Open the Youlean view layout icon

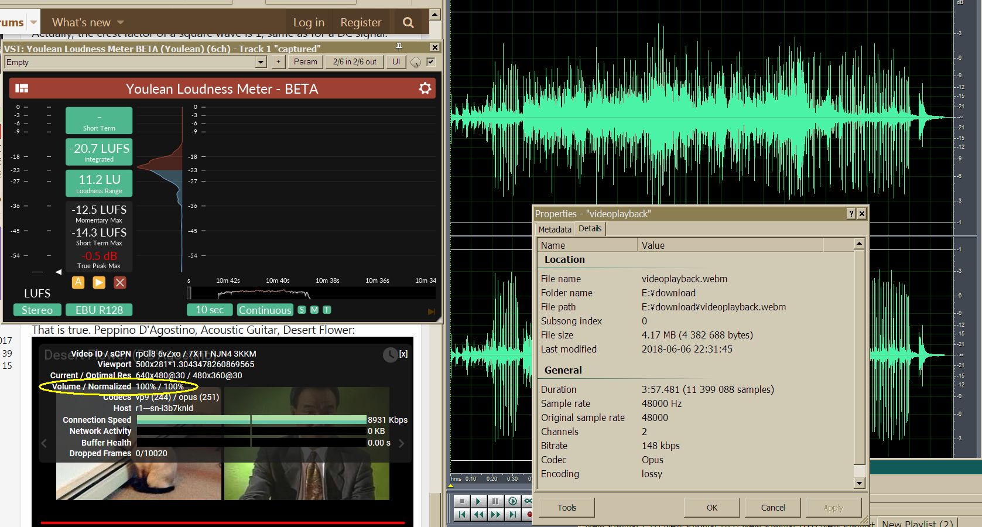click(x=22, y=88)
